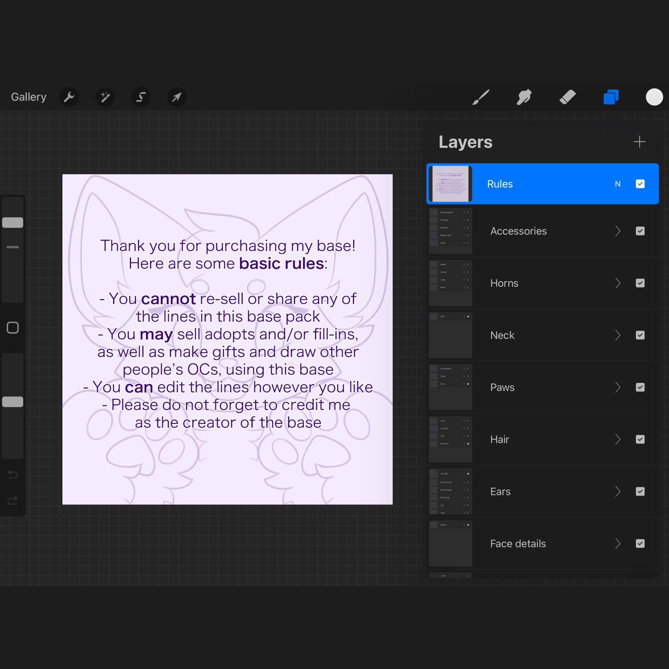Select the Eraser tool
The image size is (669, 669).
coord(567,97)
